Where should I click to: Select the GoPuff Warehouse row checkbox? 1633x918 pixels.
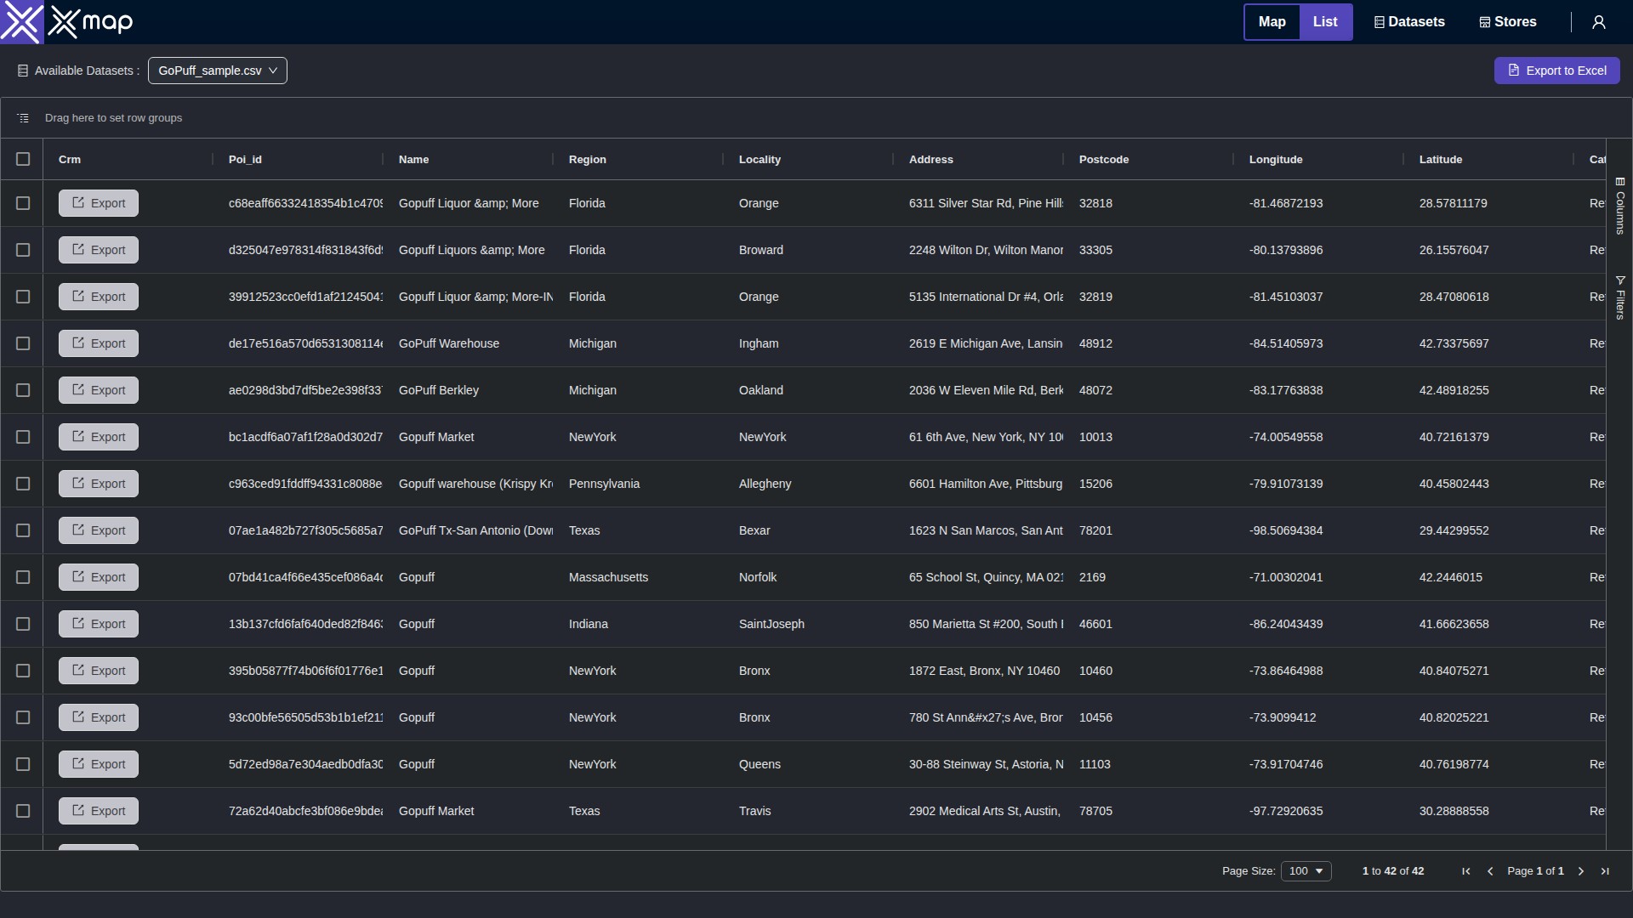(23, 343)
